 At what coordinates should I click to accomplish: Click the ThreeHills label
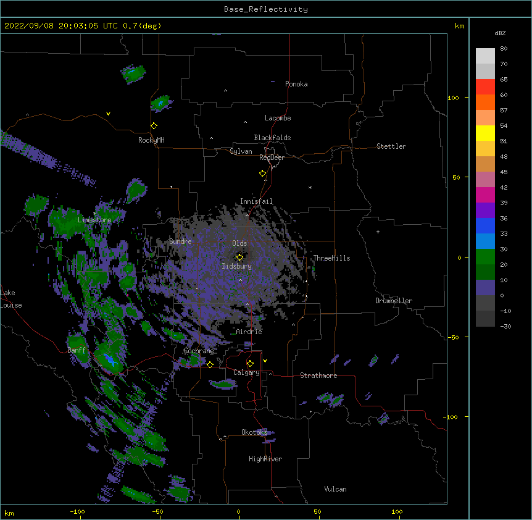point(331,258)
